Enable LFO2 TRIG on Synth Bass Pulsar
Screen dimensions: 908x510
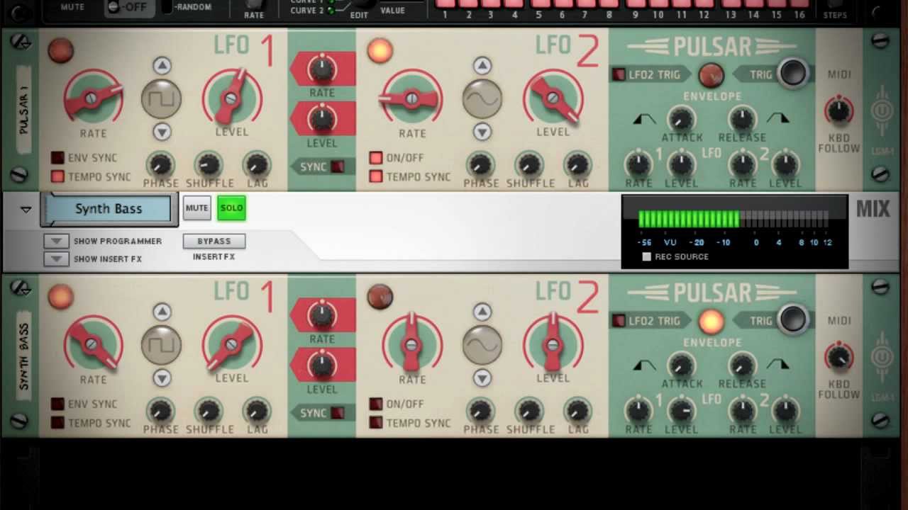[x=619, y=321]
